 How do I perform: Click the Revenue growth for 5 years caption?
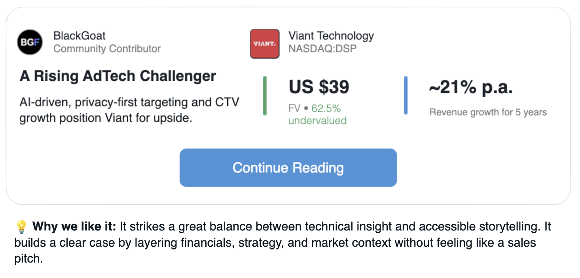488,112
